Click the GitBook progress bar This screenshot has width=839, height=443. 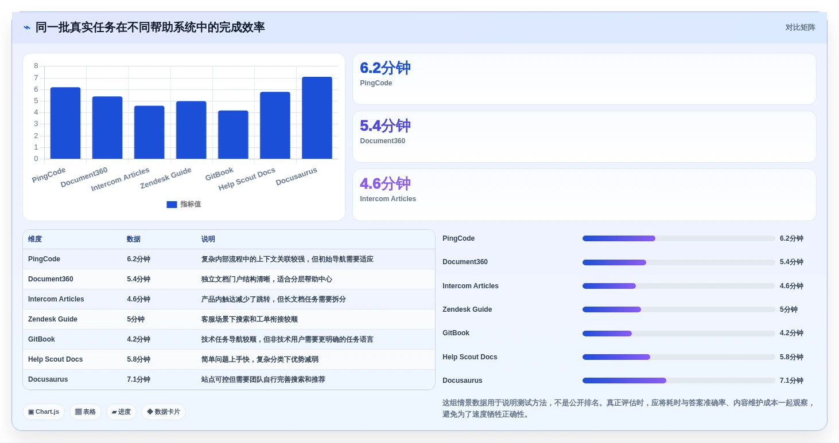click(679, 334)
